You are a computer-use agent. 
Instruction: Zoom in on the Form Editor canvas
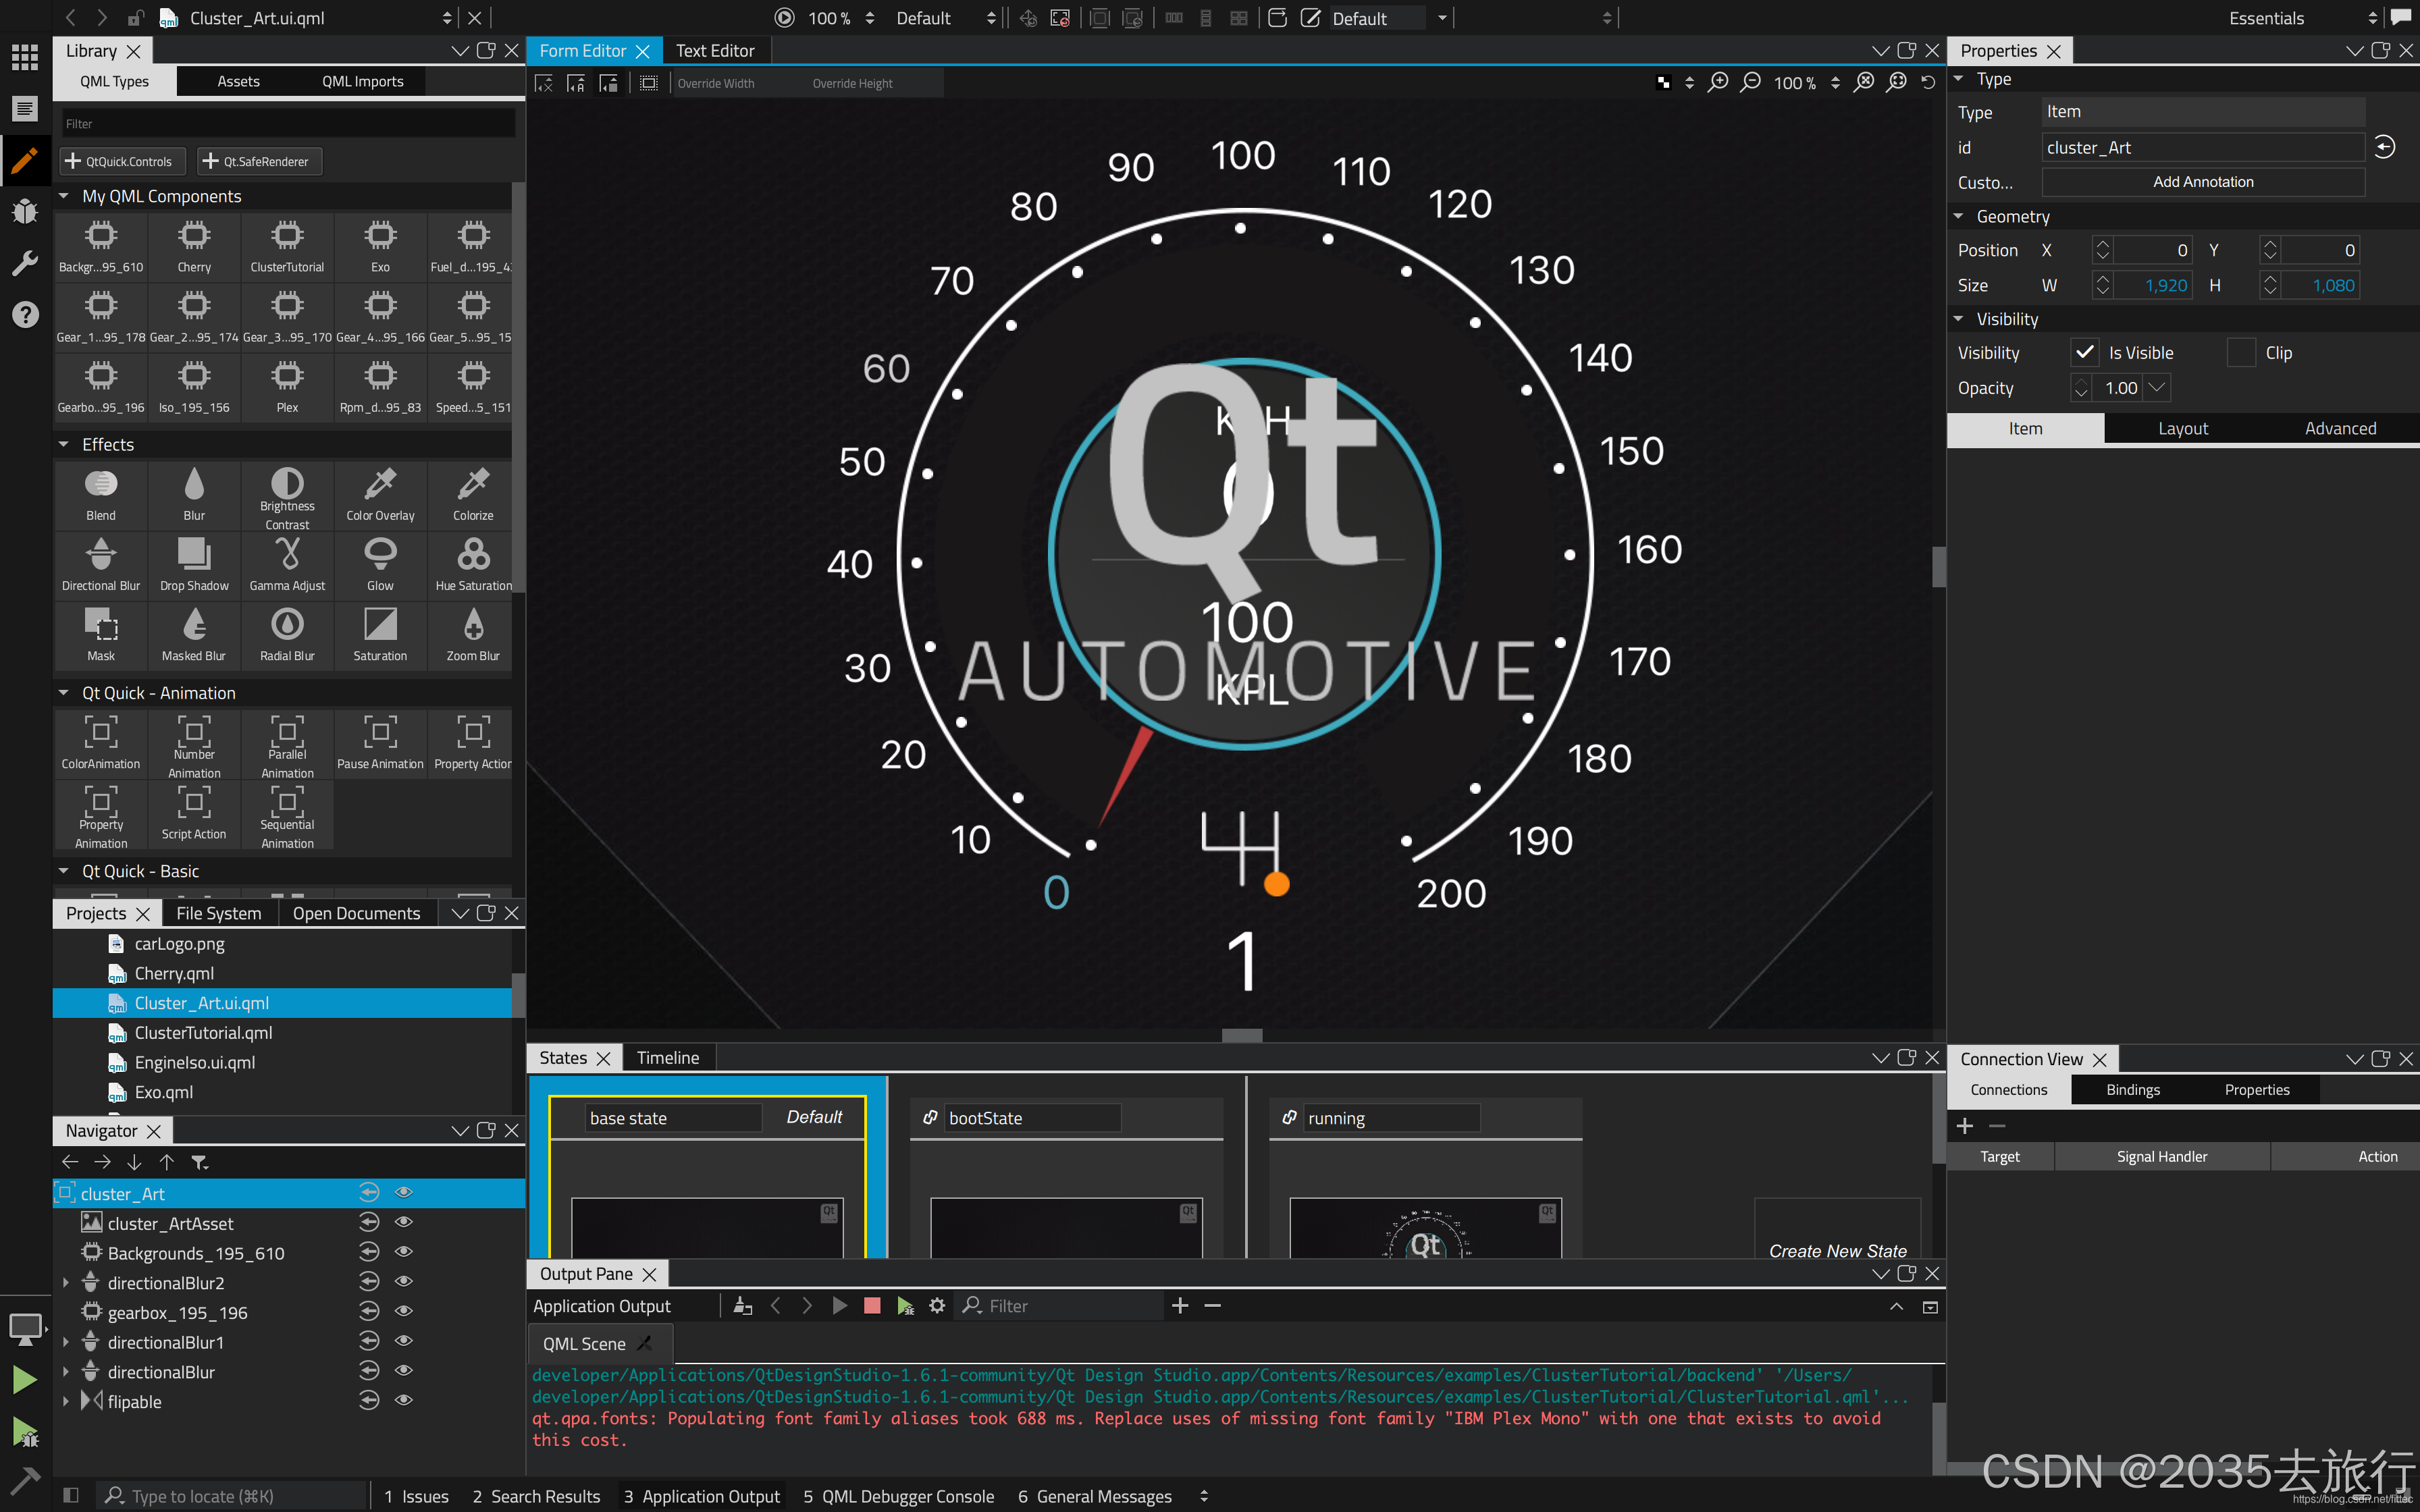1717,83
